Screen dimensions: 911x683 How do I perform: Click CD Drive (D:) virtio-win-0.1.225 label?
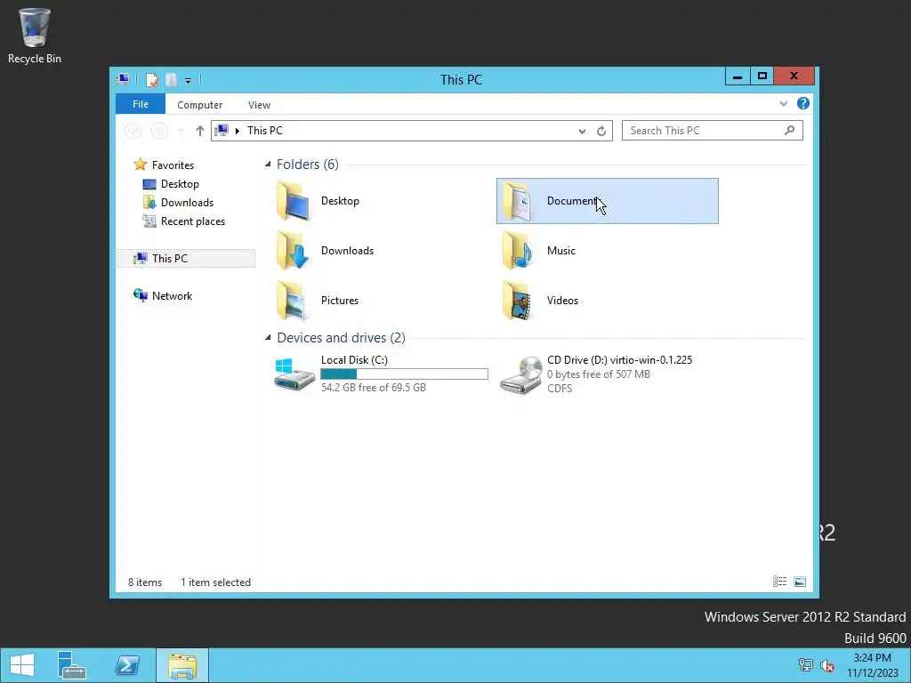coord(619,359)
